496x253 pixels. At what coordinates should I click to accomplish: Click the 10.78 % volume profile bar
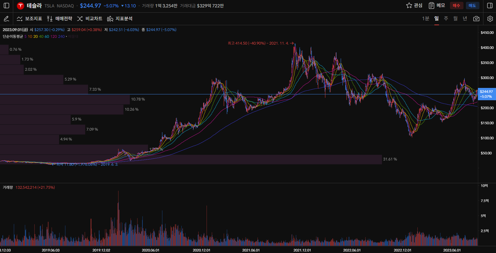65,99
